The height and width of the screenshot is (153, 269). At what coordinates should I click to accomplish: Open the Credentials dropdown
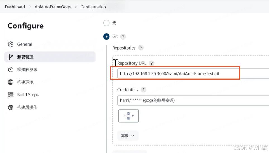pyautogui.click(x=193, y=100)
